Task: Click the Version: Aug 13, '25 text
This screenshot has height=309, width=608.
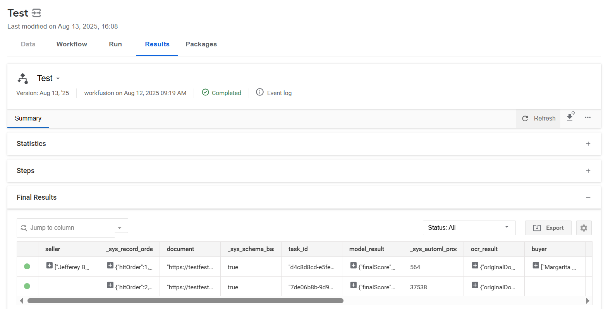Action: (43, 93)
